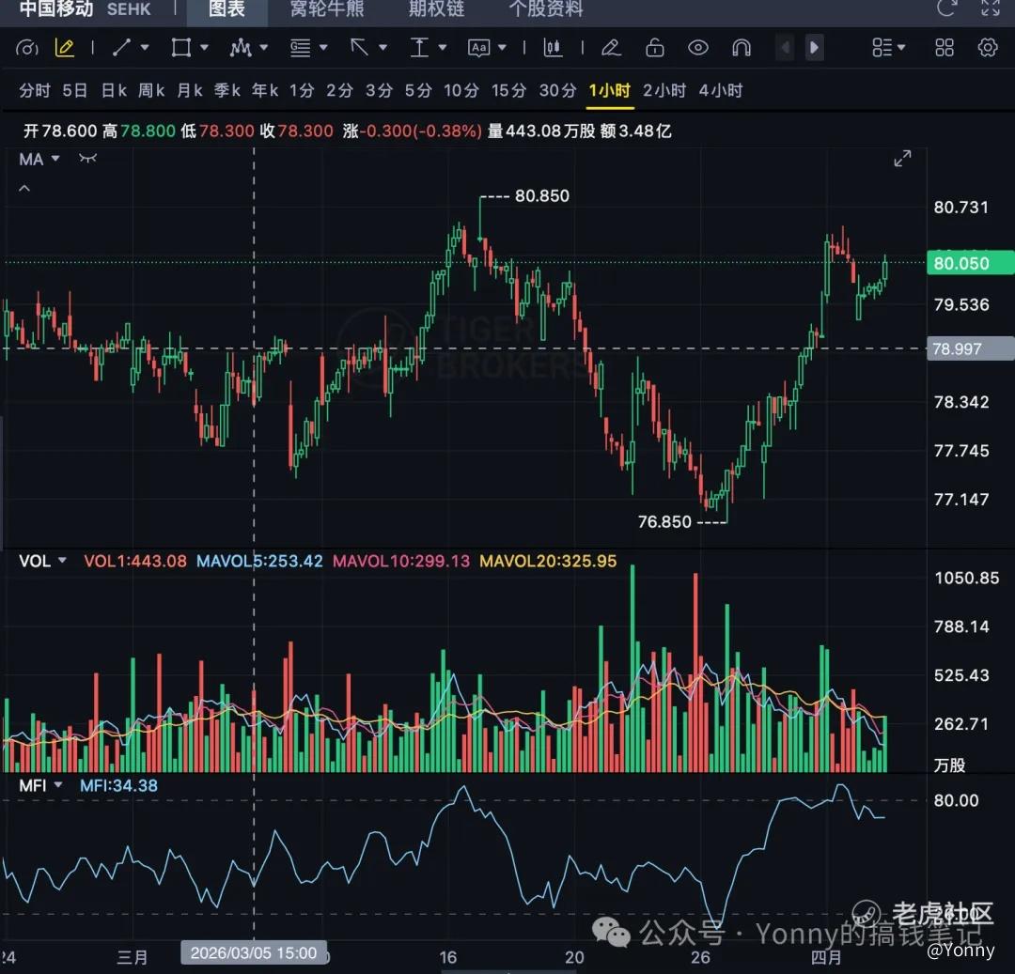The image size is (1015, 974).
Task: Select the eraser tool icon
Action: click(611, 47)
